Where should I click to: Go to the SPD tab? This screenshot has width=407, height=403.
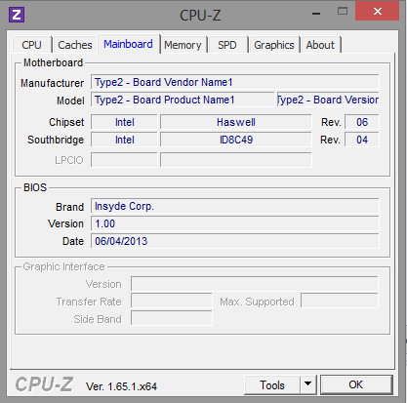coord(227,45)
